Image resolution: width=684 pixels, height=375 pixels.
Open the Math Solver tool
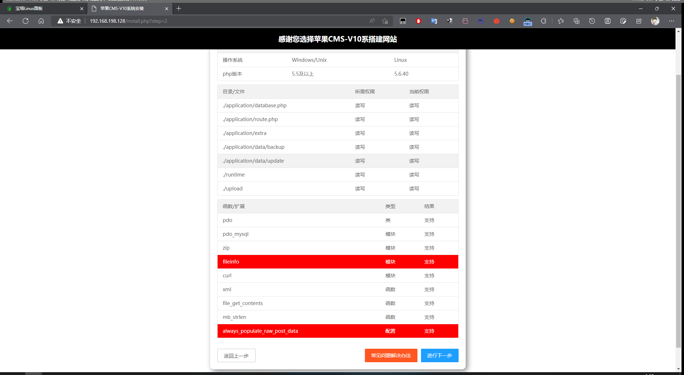pyautogui.click(x=608, y=21)
